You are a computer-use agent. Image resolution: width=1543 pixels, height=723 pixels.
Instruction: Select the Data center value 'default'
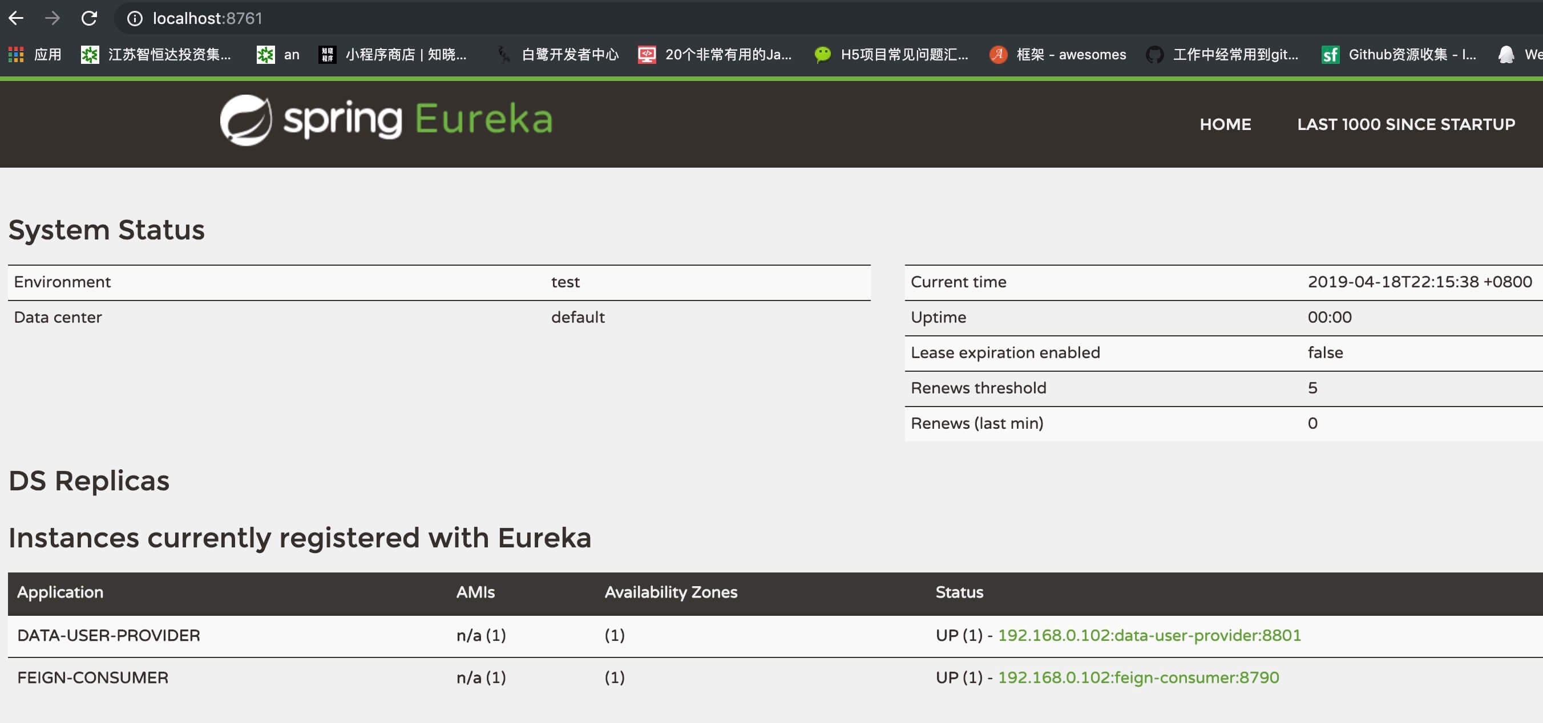coord(578,317)
